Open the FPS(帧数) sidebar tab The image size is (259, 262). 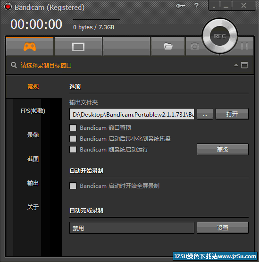pyautogui.click(x=33, y=111)
